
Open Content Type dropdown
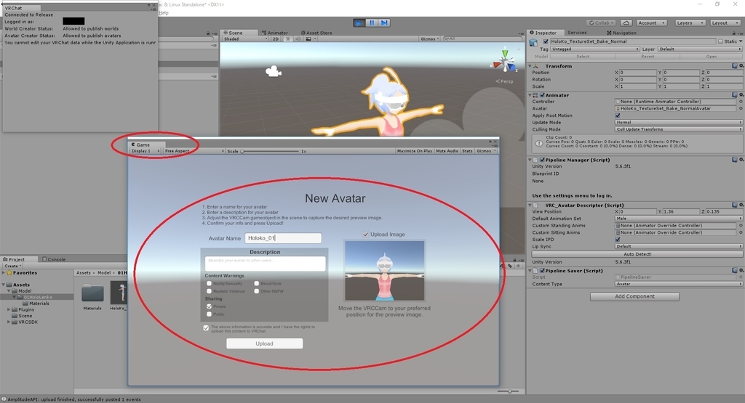click(679, 284)
